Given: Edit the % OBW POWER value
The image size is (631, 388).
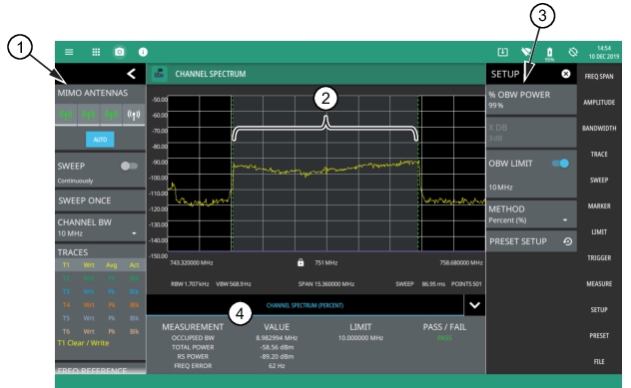Looking at the screenshot, I should point(531,100).
